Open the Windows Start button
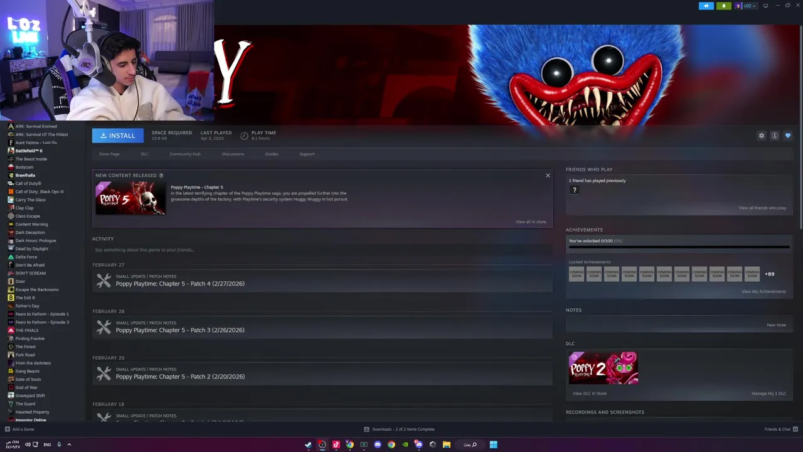The width and height of the screenshot is (803, 452). pos(493,444)
